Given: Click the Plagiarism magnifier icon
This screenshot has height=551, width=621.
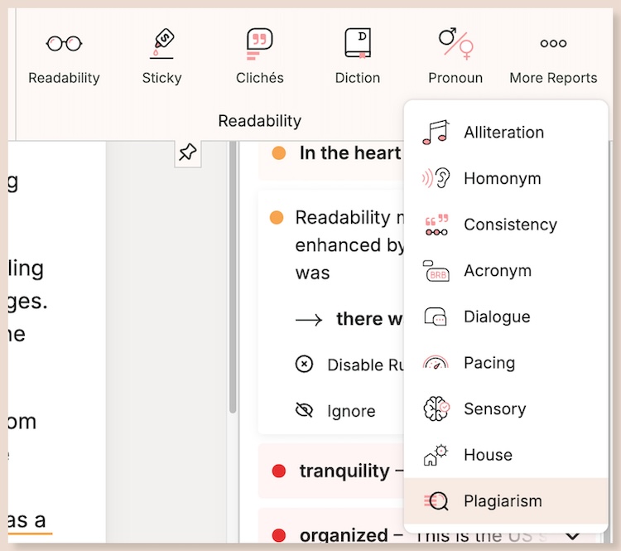Looking at the screenshot, I should pos(436,501).
